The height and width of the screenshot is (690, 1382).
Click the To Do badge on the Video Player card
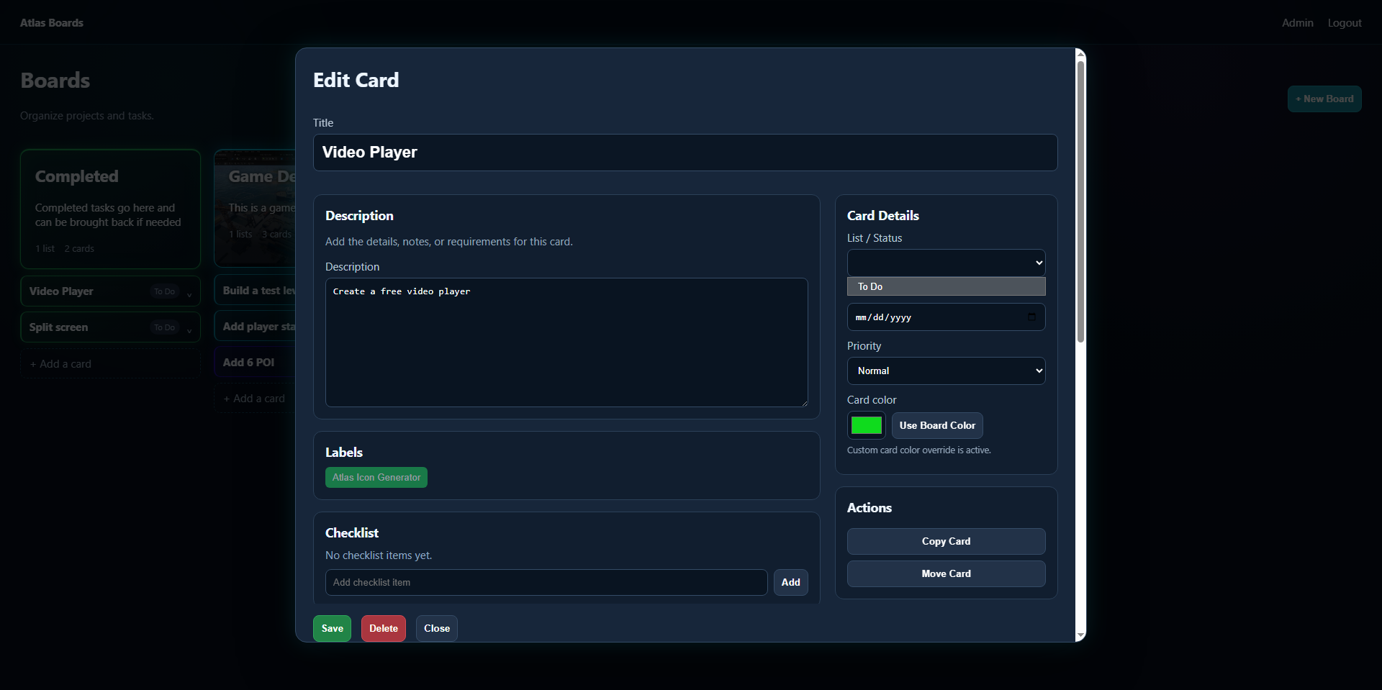click(x=164, y=291)
